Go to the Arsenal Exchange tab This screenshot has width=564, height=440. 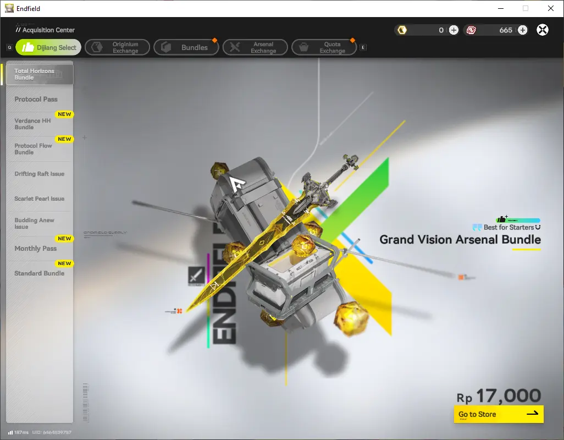click(x=255, y=47)
